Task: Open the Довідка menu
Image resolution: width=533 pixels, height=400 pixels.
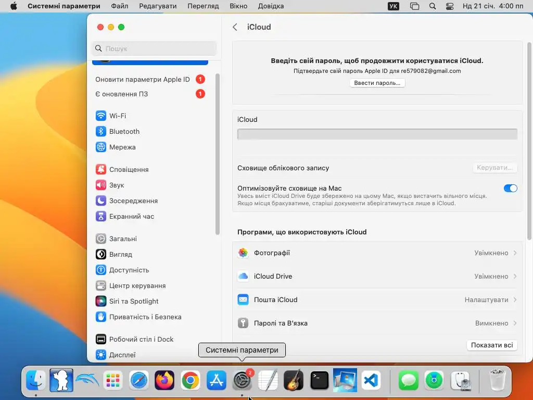Action: pyautogui.click(x=271, y=6)
